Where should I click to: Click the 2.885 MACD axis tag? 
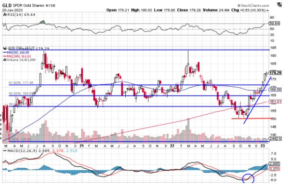[275, 163]
